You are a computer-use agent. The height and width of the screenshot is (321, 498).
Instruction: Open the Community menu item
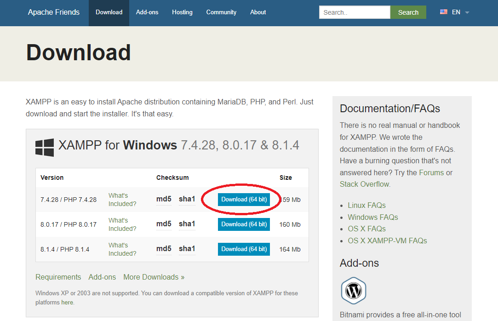coord(221,12)
